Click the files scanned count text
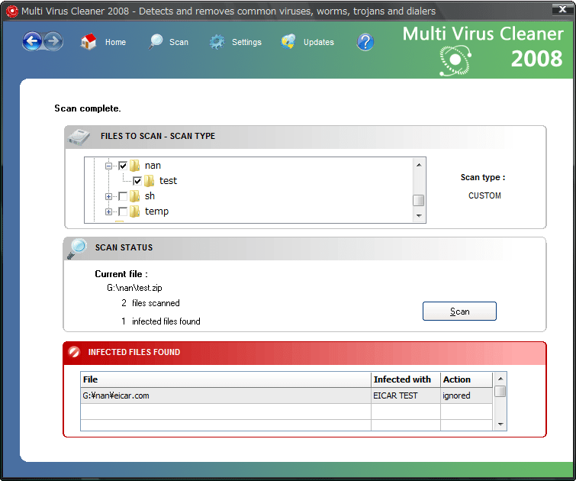 (150, 303)
